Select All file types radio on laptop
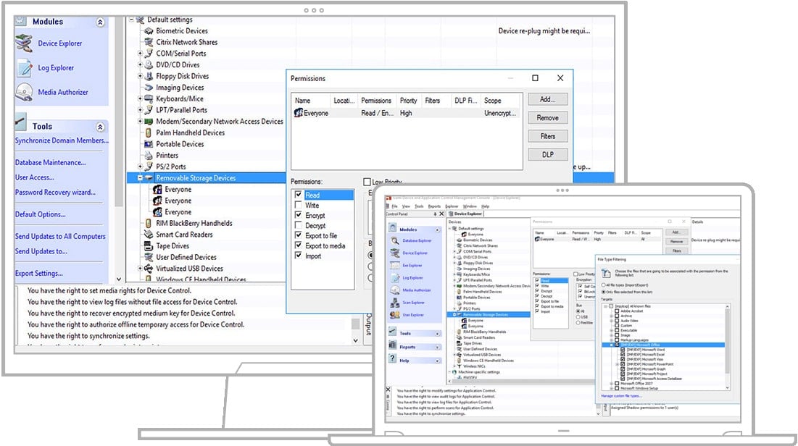This screenshot has width=798, height=446. pyautogui.click(x=604, y=285)
